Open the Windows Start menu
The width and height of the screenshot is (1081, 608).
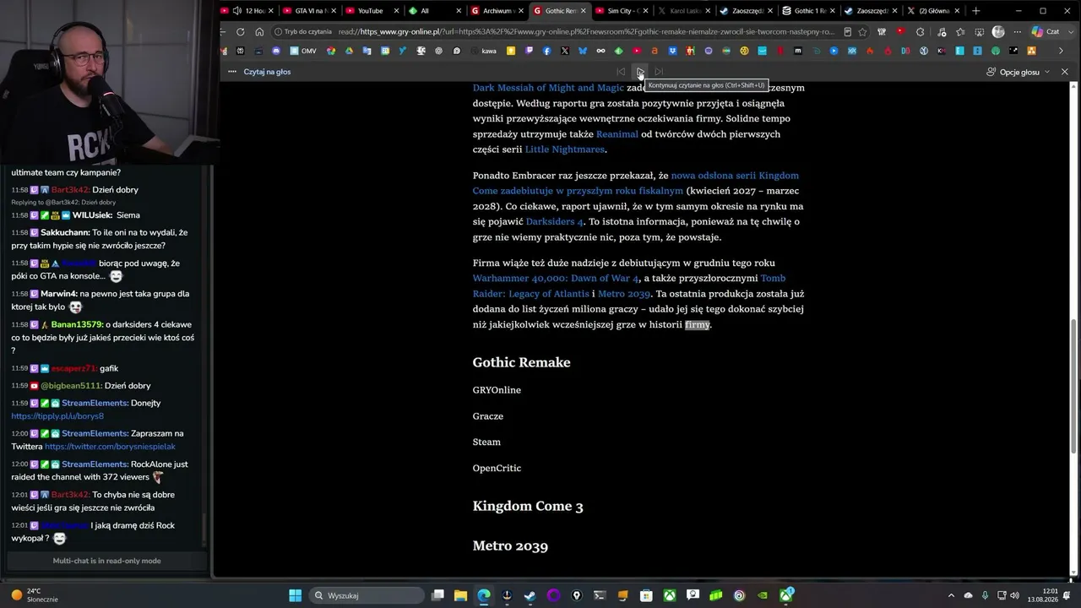[295, 595]
